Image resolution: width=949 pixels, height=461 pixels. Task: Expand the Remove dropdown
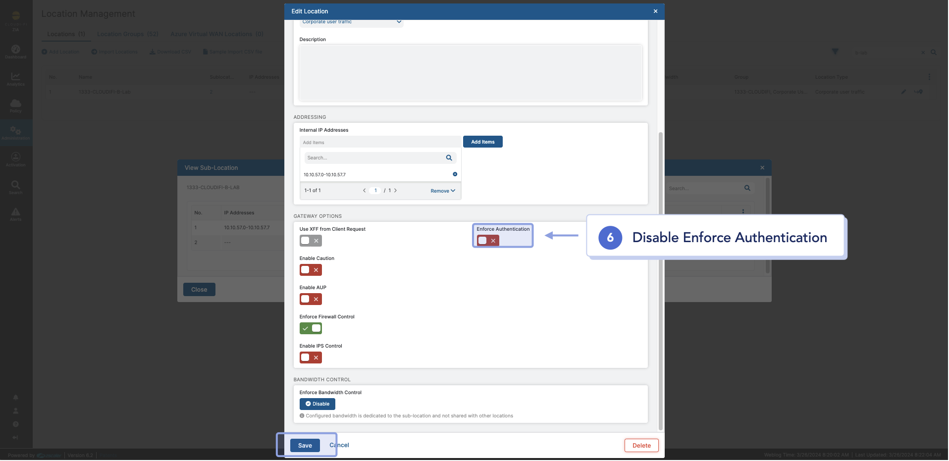(442, 191)
